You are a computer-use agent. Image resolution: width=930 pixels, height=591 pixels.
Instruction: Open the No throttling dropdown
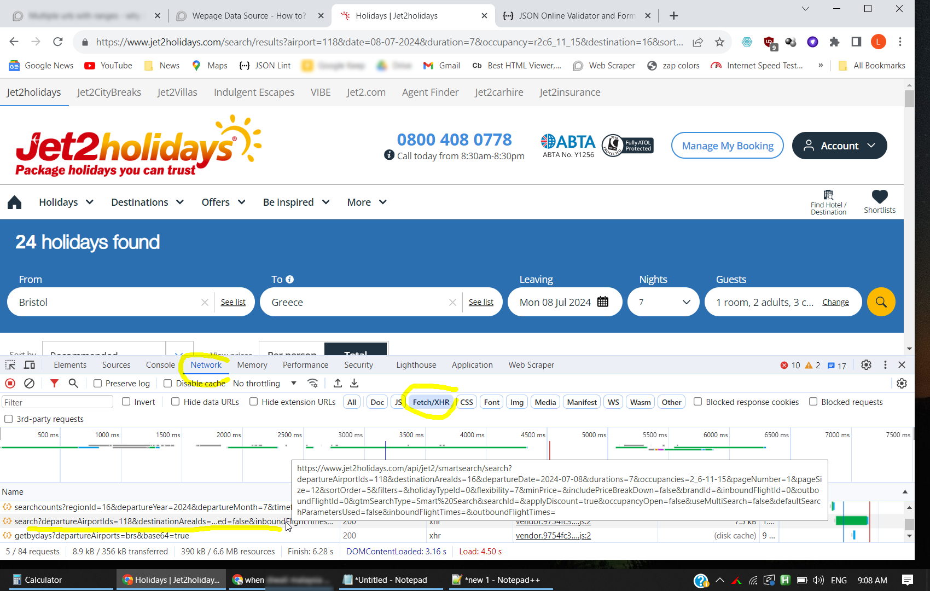pyautogui.click(x=265, y=384)
